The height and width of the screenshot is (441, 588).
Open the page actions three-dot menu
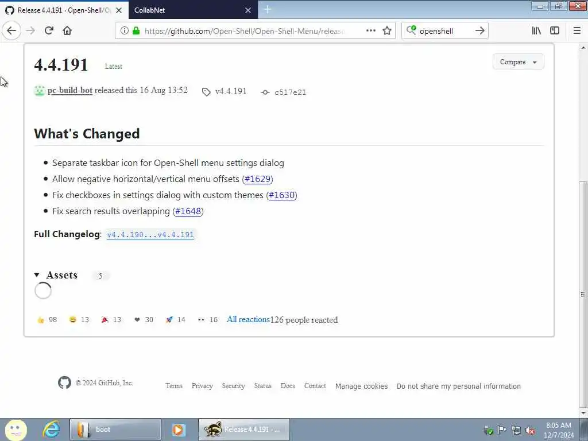370,31
